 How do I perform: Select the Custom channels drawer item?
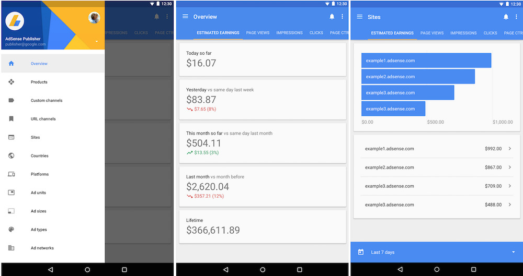pos(46,101)
